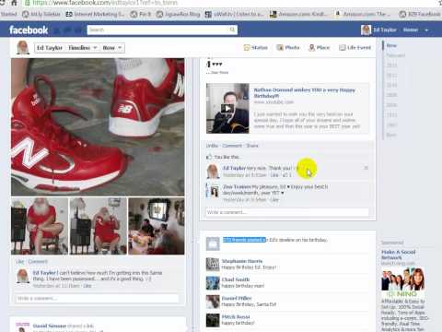442x332 pixels.
Task: Open Daniel Miller's profile
Action: tap(237, 298)
